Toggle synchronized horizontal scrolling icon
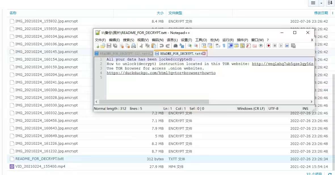 210,46
